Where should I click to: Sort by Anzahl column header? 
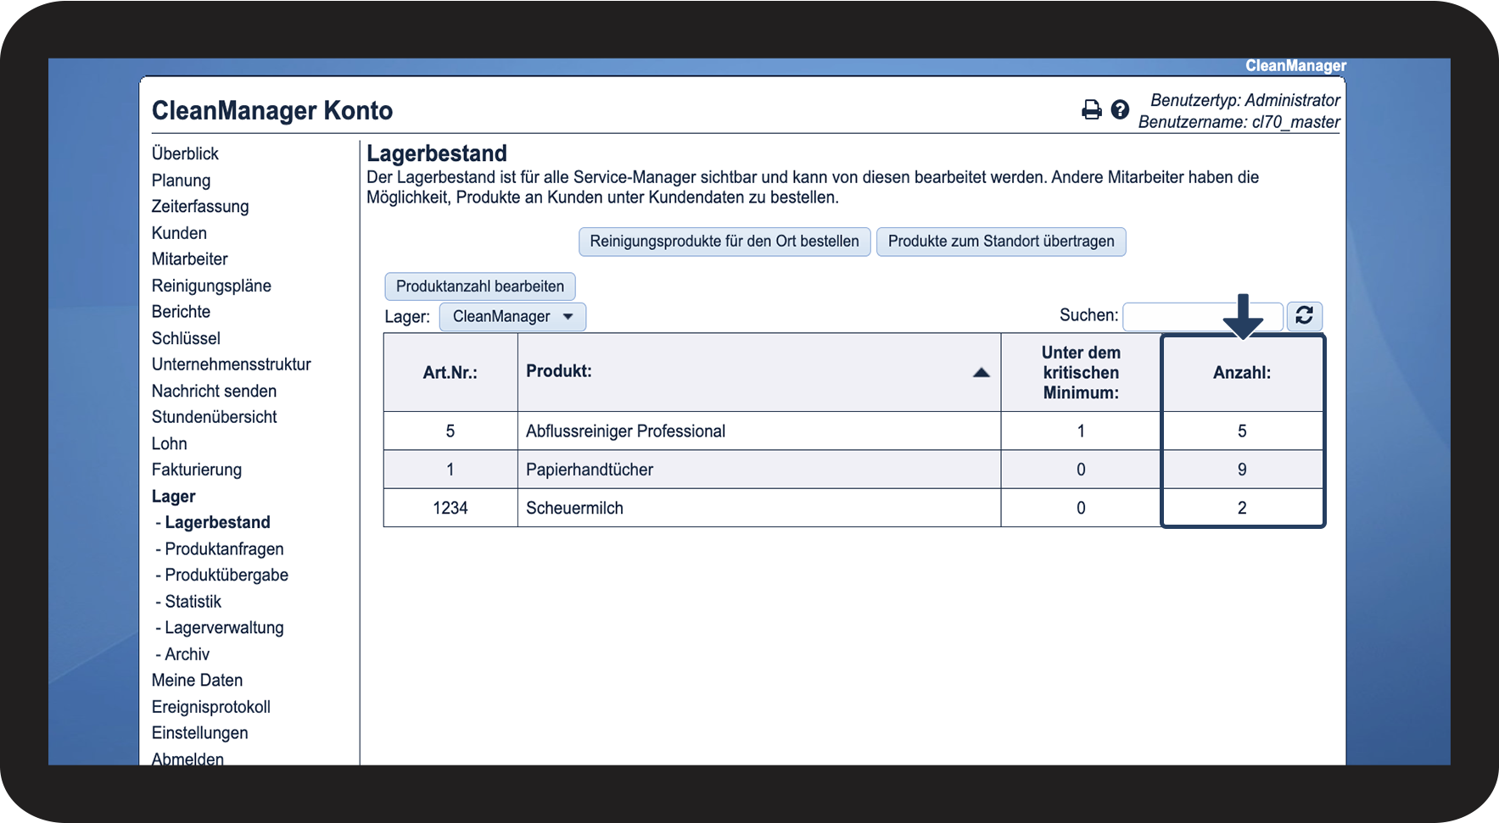(x=1241, y=373)
